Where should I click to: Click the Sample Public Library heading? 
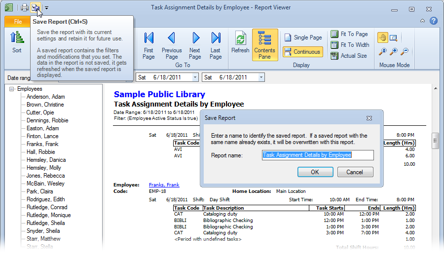(159, 94)
